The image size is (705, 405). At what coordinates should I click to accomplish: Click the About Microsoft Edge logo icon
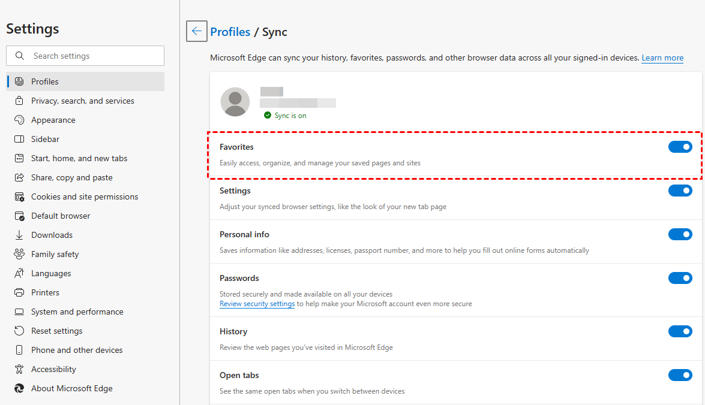[x=19, y=388]
